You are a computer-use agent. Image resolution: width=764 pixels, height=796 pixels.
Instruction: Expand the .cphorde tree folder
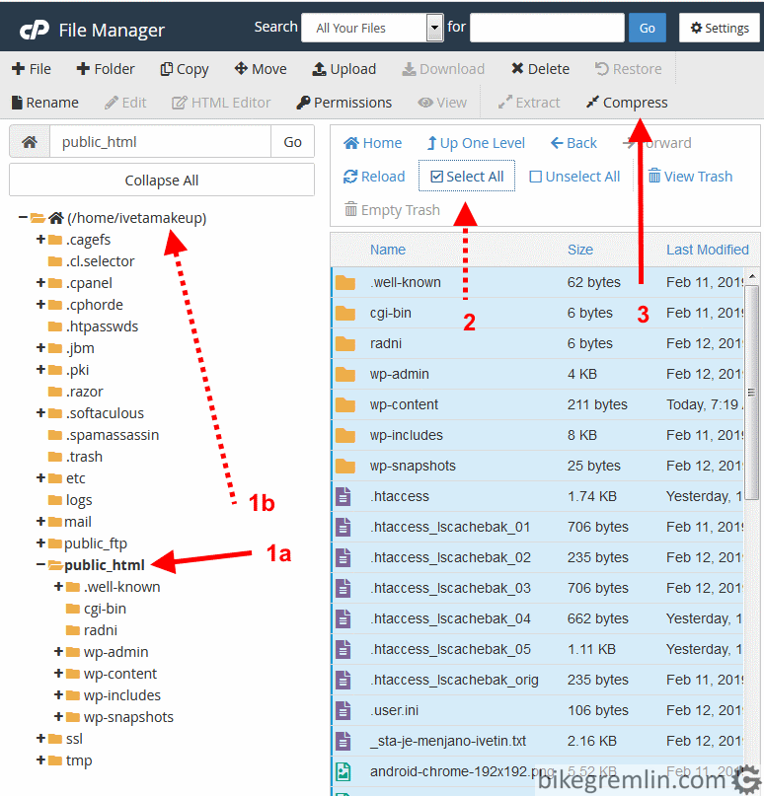41,305
